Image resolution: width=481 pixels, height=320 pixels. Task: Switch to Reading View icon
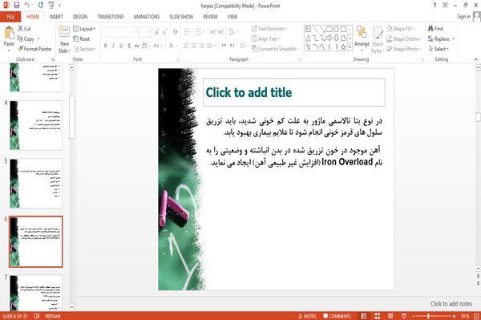(390, 316)
